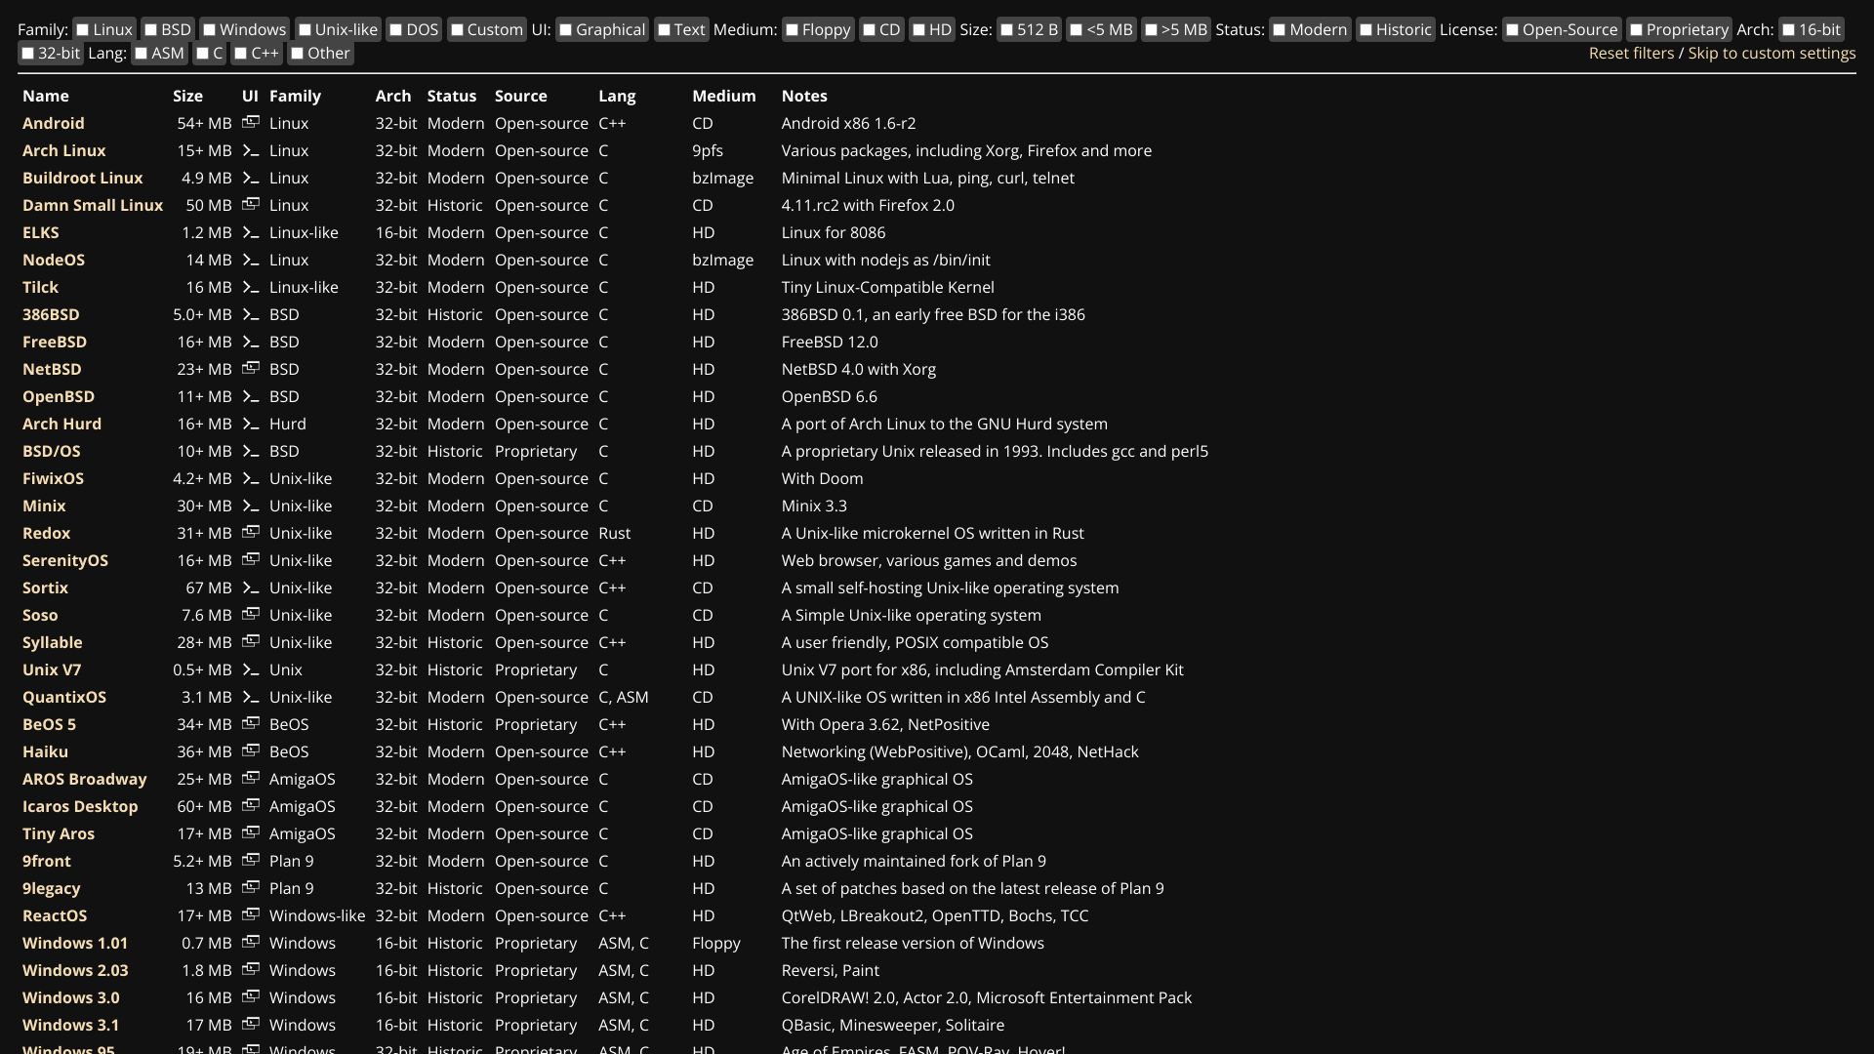Click the graphical icon beside Damn Small Linux
The height and width of the screenshot is (1054, 1874).
click(251, 205)
